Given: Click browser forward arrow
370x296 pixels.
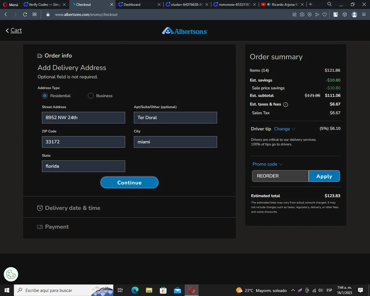Looking at the screenshot, I should [x=15, y=14].
